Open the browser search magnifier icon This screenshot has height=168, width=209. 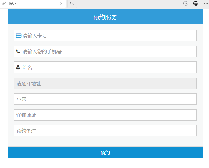tap(72, 4)
